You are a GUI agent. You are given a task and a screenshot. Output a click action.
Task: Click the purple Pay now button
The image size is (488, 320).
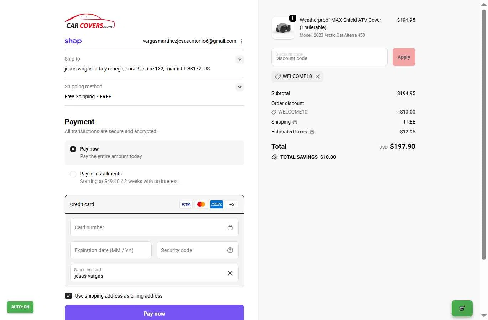tap(154, 313)
